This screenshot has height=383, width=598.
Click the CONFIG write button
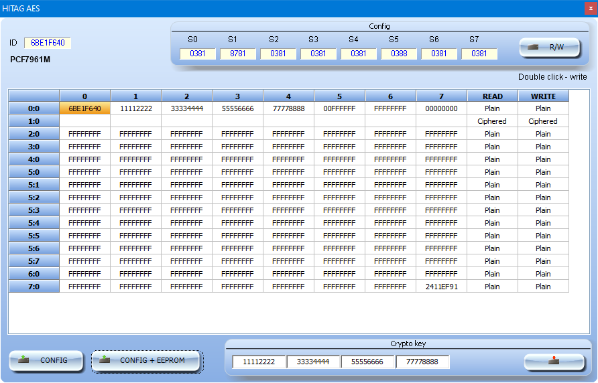click(46, 360)
